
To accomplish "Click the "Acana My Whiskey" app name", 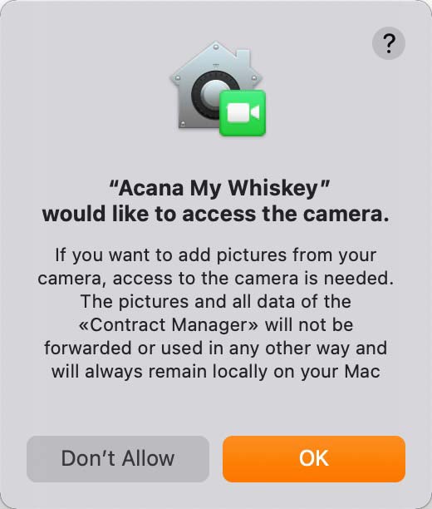I will (x=219, y=188).
